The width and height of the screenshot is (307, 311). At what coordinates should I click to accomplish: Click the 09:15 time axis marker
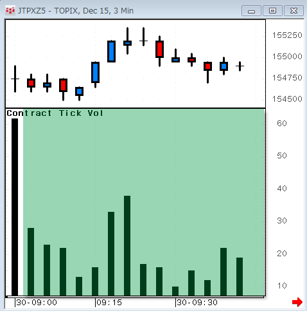tap(109, 303)
